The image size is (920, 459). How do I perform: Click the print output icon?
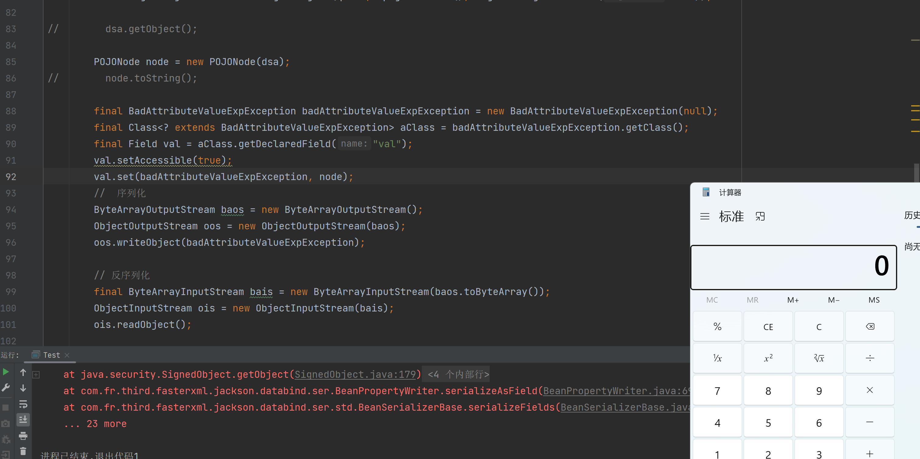pos(23,436)
